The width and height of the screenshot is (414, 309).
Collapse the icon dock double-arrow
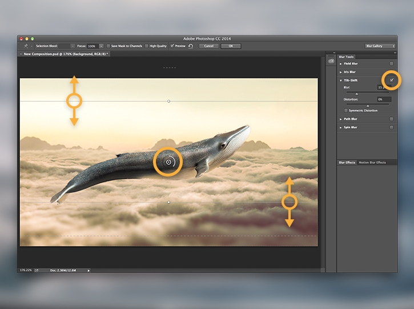(334, 53)
